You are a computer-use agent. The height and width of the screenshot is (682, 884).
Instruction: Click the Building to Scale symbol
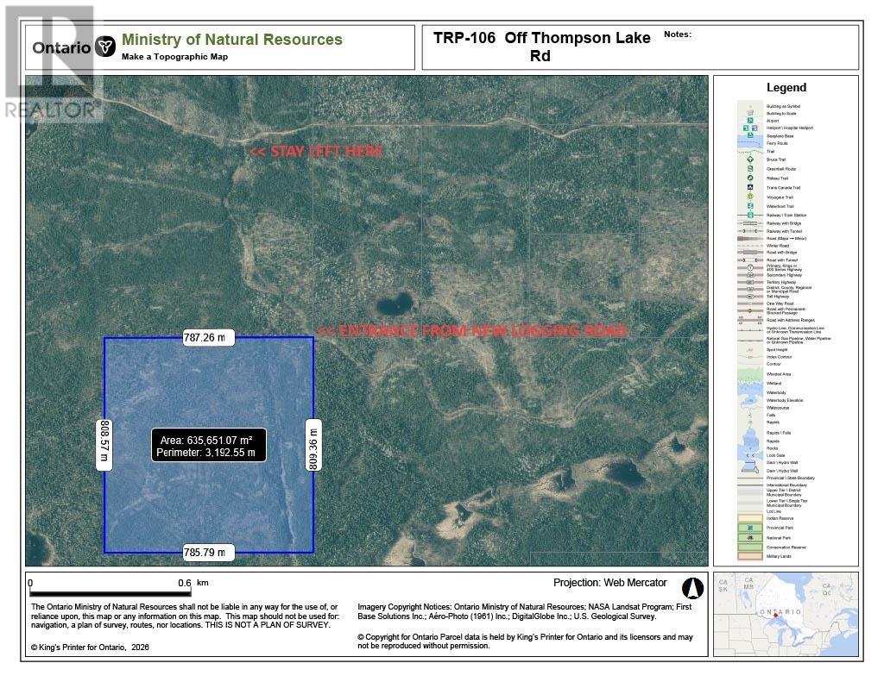point(750,113)
